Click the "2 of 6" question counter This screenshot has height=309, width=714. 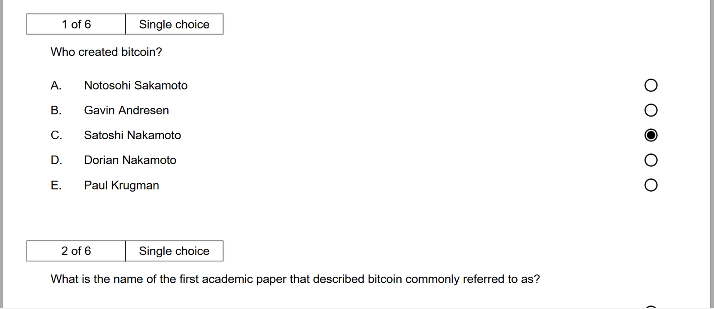(76, 251)
